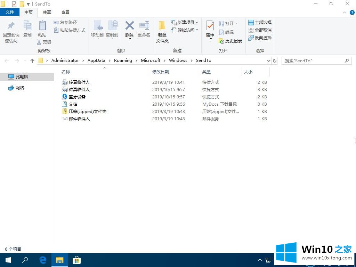Click the search magnifier icon
The image size is (356, 267).
347,60
